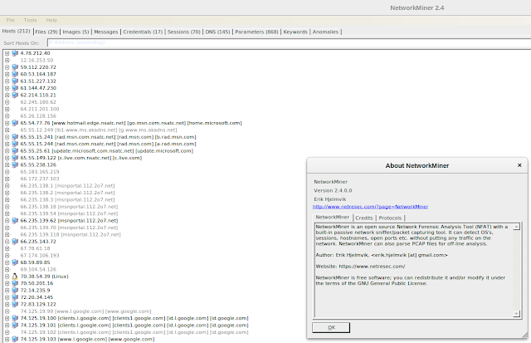Click the network card icon next to 59.112.220.72

pyautogui.click(x=15, y=67)
